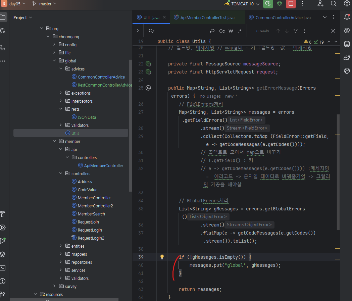Go to next search occurrence

pos(287,31)
